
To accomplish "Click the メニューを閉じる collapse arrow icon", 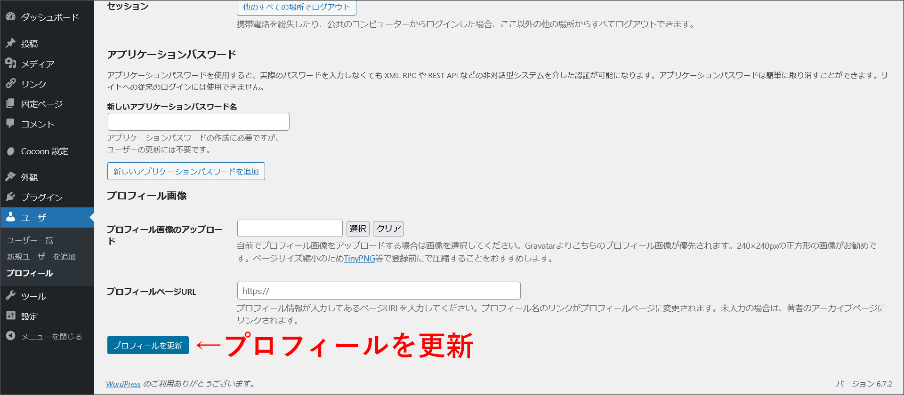I will point(10,336).
